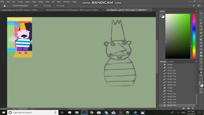This screenshot has height=115, width=204.
Task: Change screen mode from toolbar
Action: 201,92
